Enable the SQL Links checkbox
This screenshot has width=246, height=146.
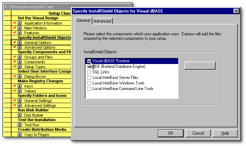[x=89, y=72]
